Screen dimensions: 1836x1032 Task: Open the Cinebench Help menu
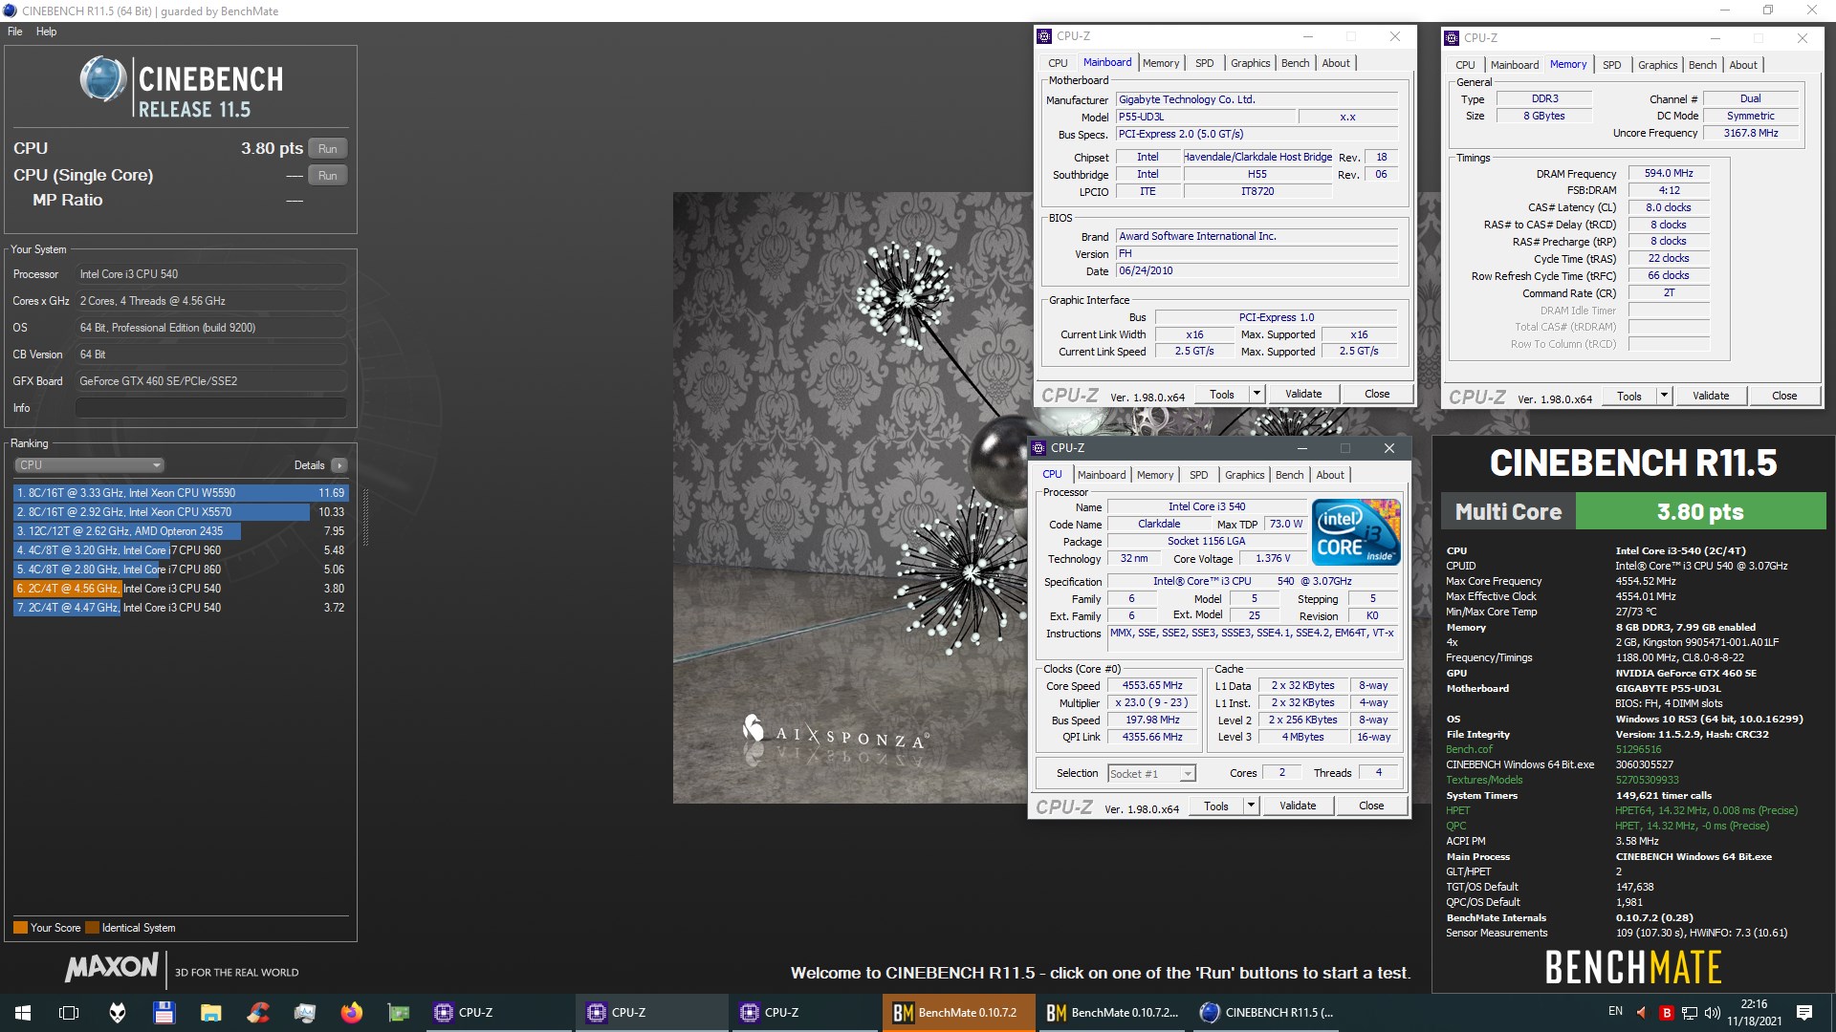[x=47, y=32]
